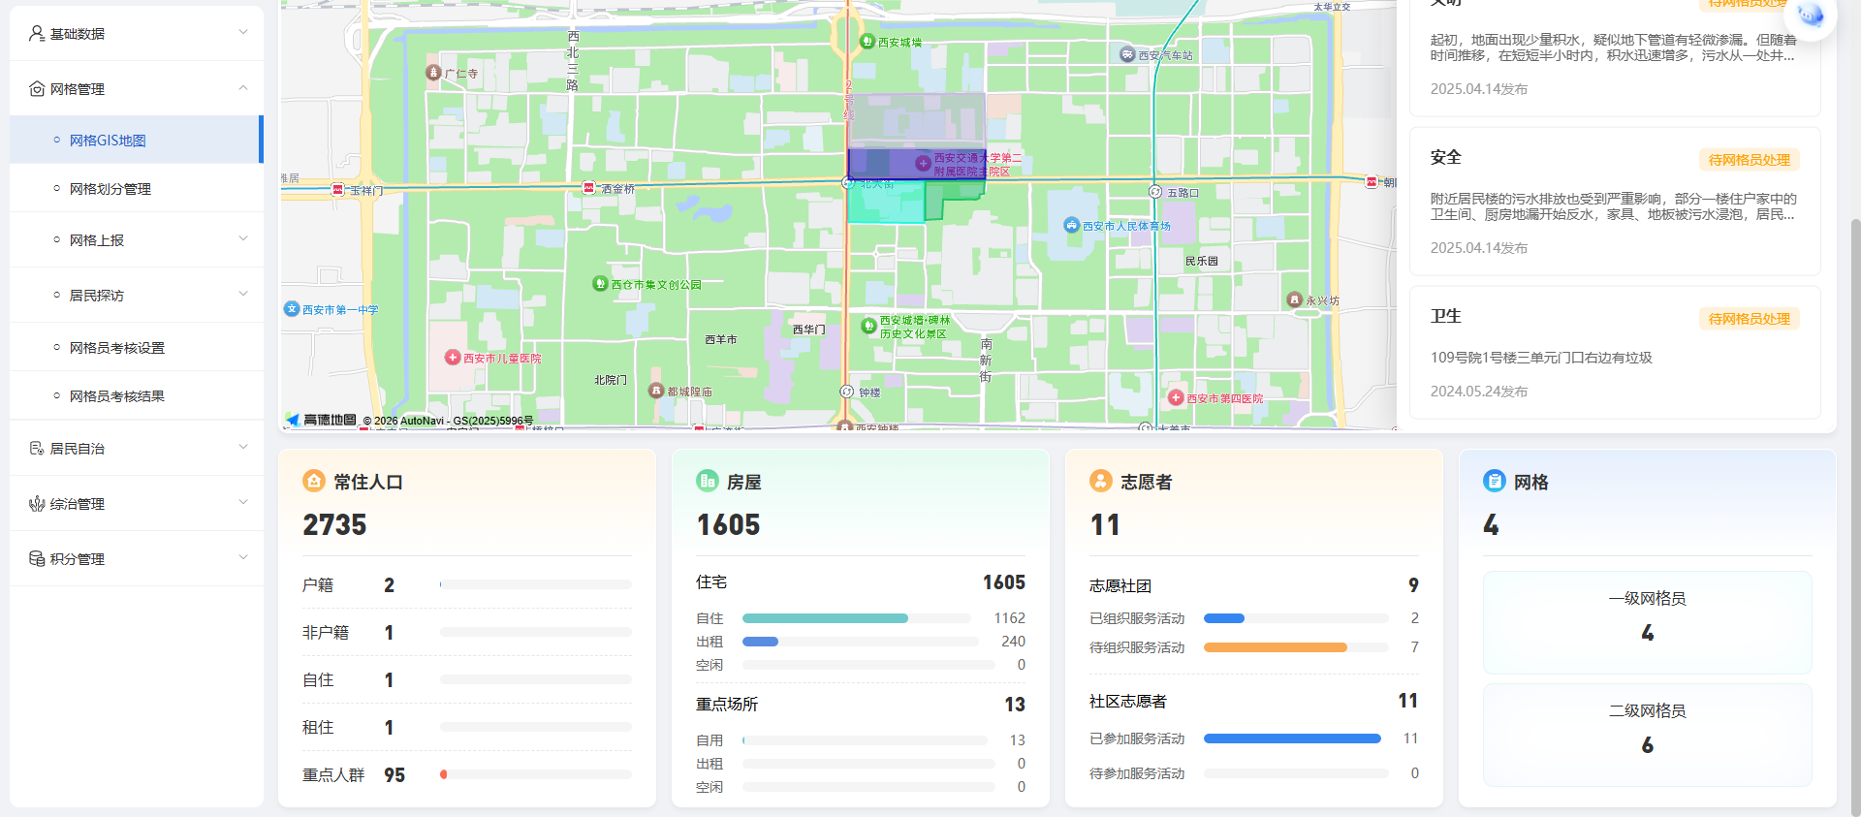1861x817 pixels.
Task: Click the 西仓市集文创公园 marker
Action: click(x=600, y=284)
